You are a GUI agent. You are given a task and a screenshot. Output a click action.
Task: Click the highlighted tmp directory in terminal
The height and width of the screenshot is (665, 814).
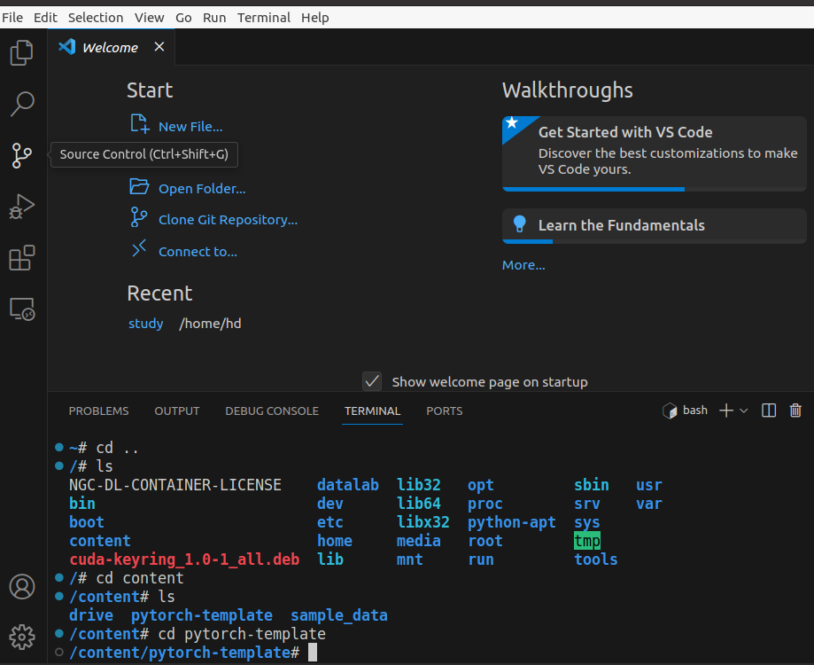coord(587,541)
